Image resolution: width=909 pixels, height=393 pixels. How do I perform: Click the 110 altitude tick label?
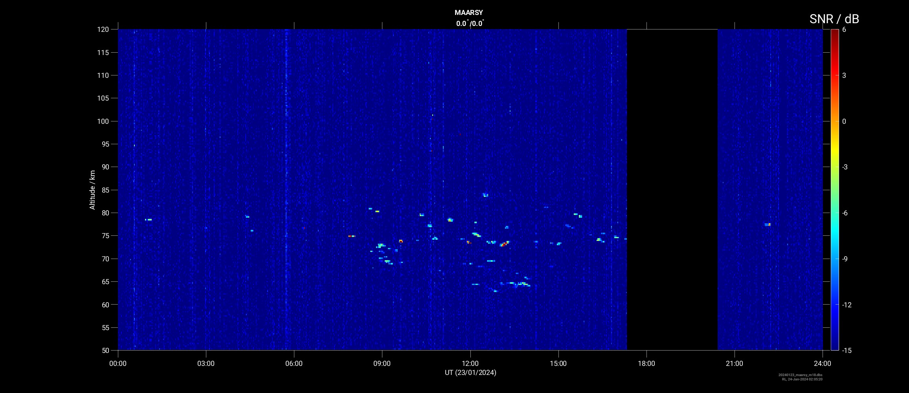click(103, 75)
